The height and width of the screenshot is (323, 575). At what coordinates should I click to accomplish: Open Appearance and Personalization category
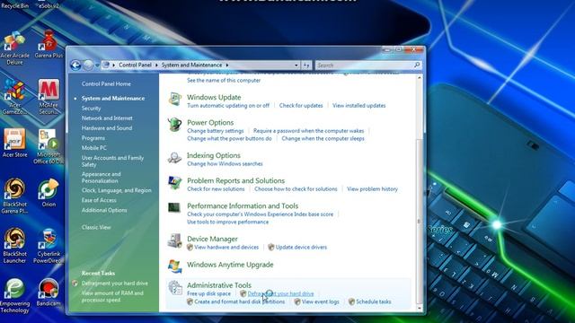pyautogui.click(x=102, y=178)
